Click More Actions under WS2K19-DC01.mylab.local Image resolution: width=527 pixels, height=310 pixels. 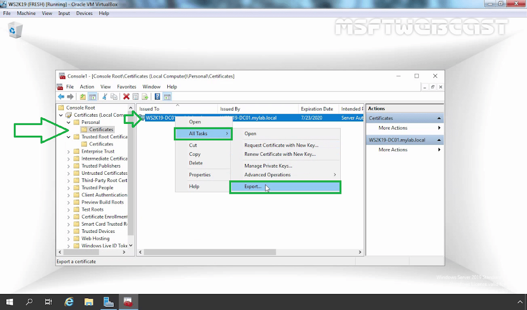pyautogui.click(x=393, y=150)
